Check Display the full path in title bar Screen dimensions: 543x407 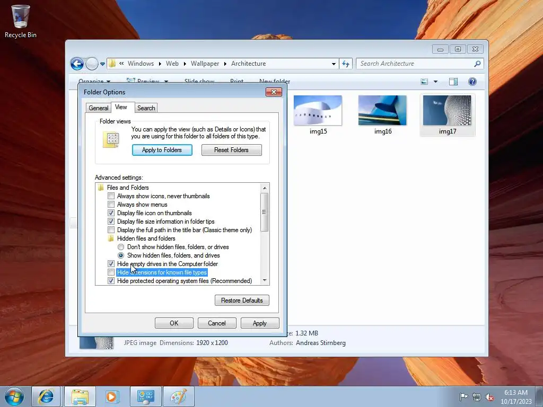[111, 230]
